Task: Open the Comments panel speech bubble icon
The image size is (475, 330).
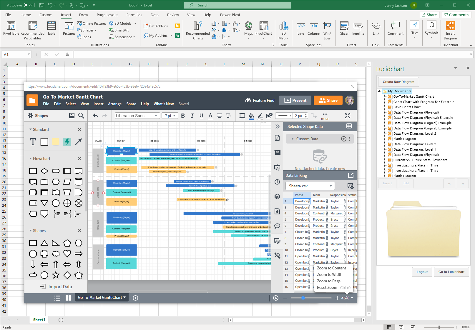Action: [x=277, y=226]
